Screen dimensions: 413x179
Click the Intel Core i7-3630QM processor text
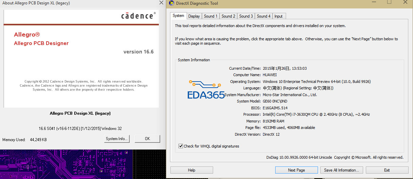(x=316, y=114)
